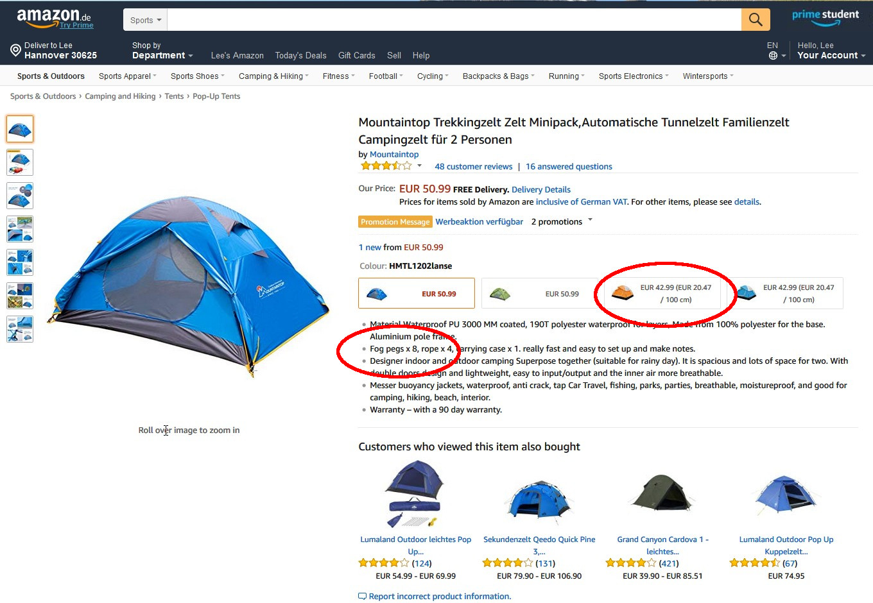Click the Prime Student logo

pyautogui.click(x=825, y=17)
